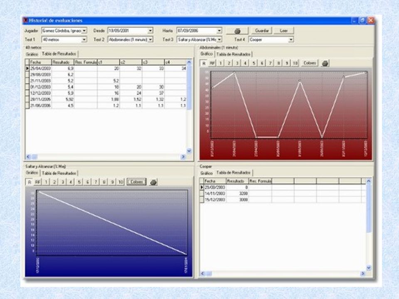Click the right arrow under the 40 metros table

click(183, 157)
